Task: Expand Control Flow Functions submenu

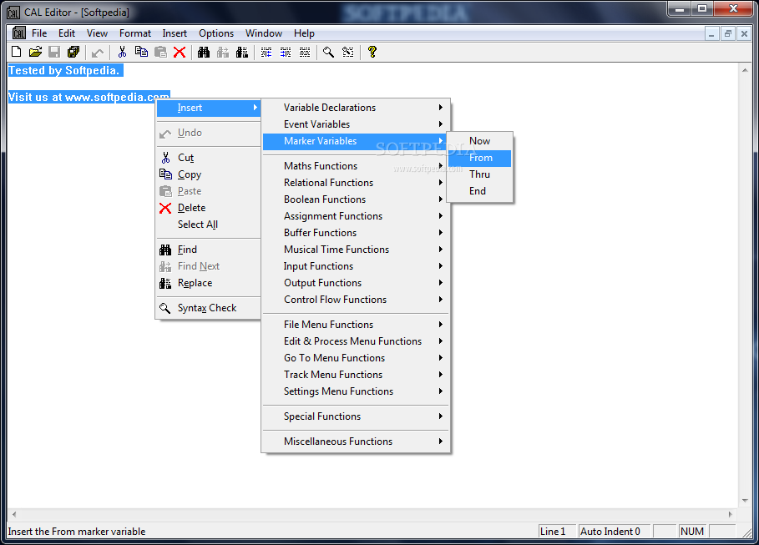Action: [x=356, y=300]
